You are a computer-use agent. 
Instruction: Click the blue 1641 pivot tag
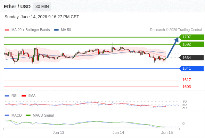coord(191,69)
